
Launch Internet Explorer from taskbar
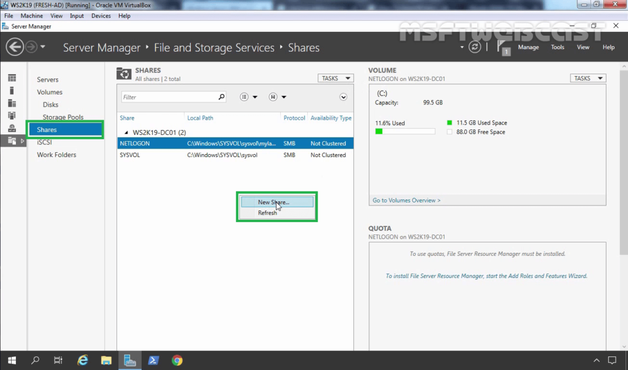click(83, 360)
